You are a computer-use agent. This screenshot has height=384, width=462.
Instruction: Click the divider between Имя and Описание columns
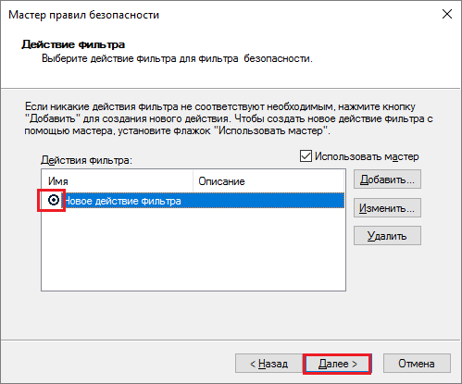pyautogui.click(x=193, y=181)
